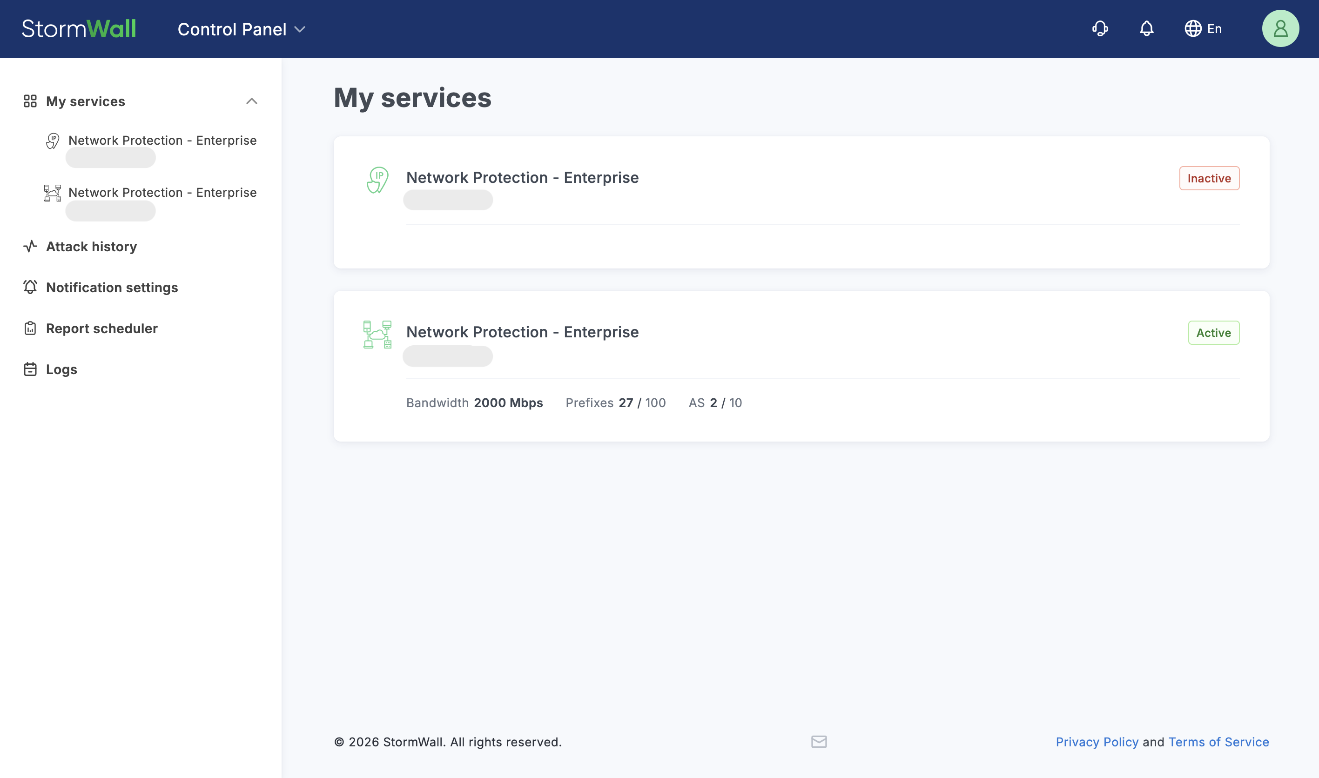
Task: Select the network infrastructure service icon in sidebar
Action: point(53,193)
